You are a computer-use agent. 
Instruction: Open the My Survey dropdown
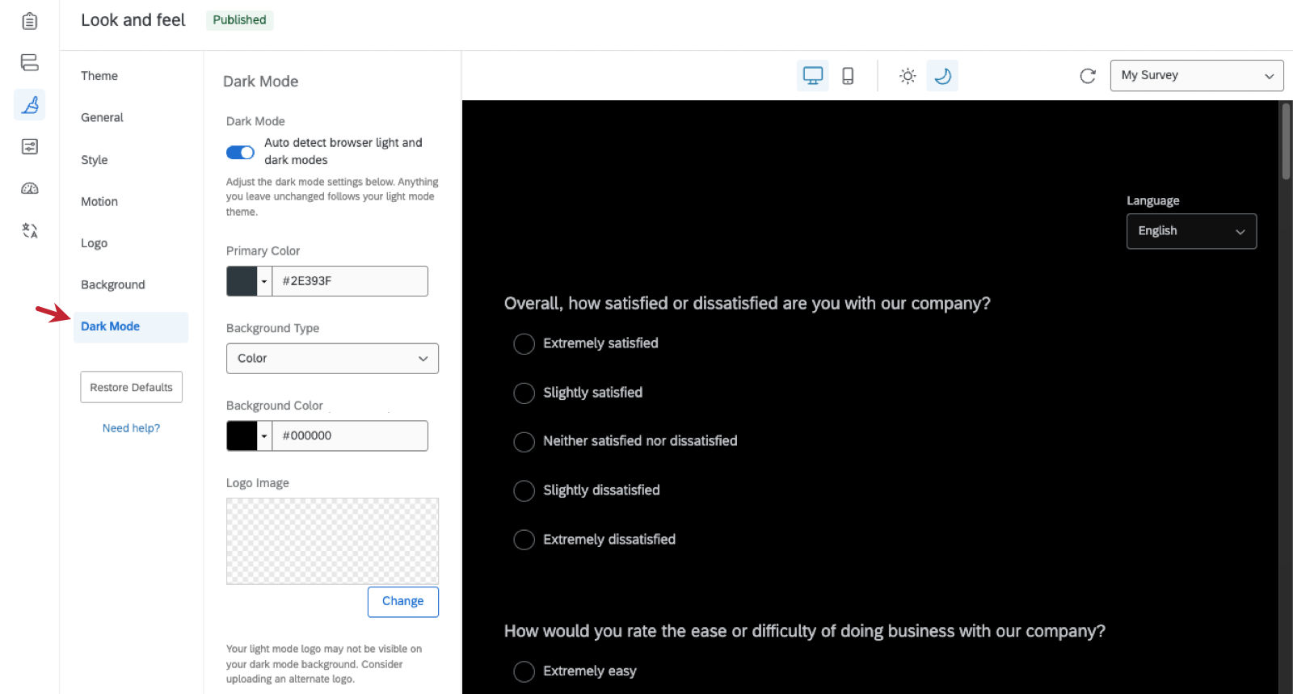(x=1197, y=76)
